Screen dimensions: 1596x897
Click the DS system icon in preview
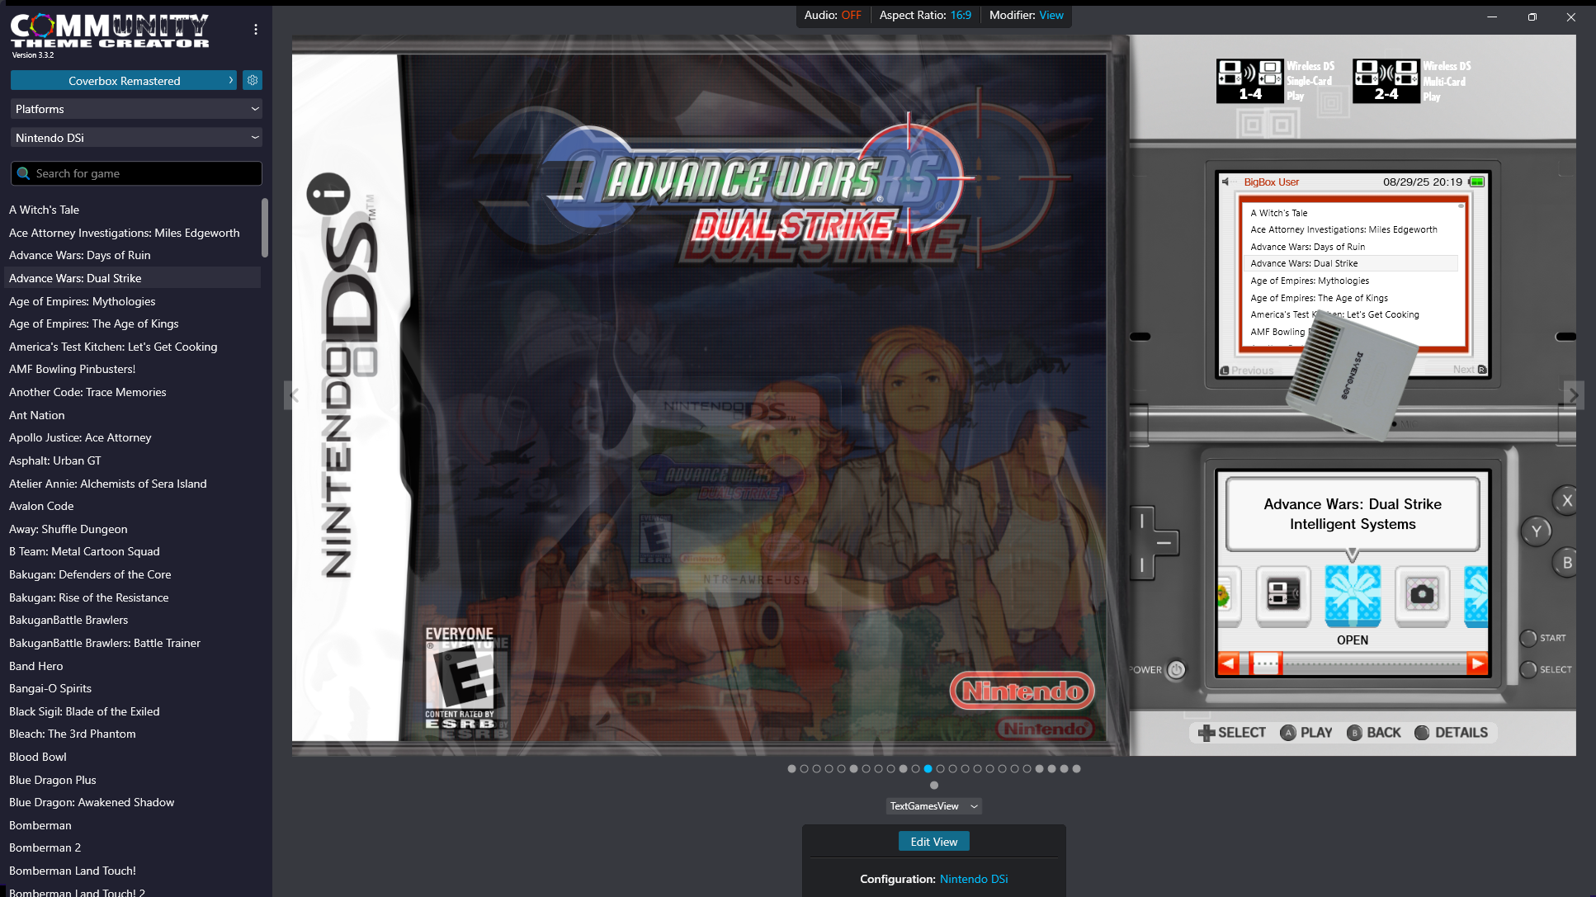1283,594
